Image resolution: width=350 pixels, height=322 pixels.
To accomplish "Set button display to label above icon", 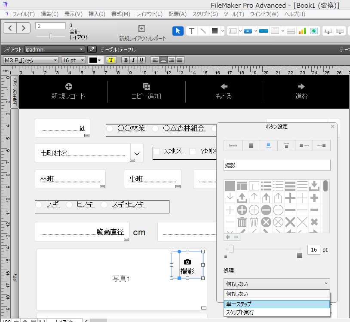I will (x=286, y=146).
